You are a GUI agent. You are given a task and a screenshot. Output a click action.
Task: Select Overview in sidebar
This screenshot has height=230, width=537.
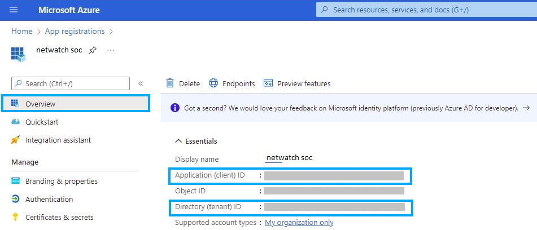[75, 104]
